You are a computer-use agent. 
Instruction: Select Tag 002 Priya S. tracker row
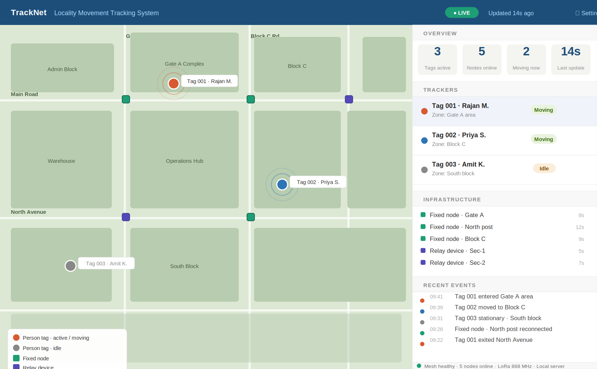pyautogui.click(x=505, y=140)
